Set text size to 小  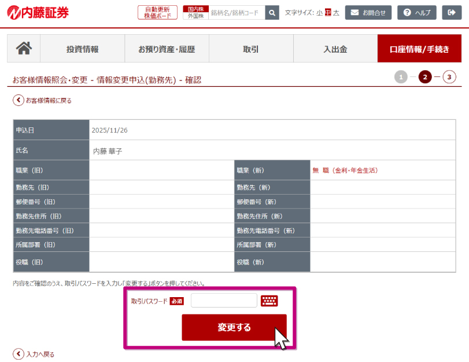[319, 13]
